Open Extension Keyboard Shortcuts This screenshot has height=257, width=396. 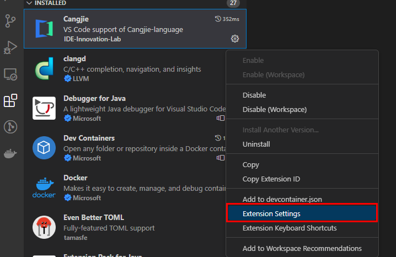[290, 228]
